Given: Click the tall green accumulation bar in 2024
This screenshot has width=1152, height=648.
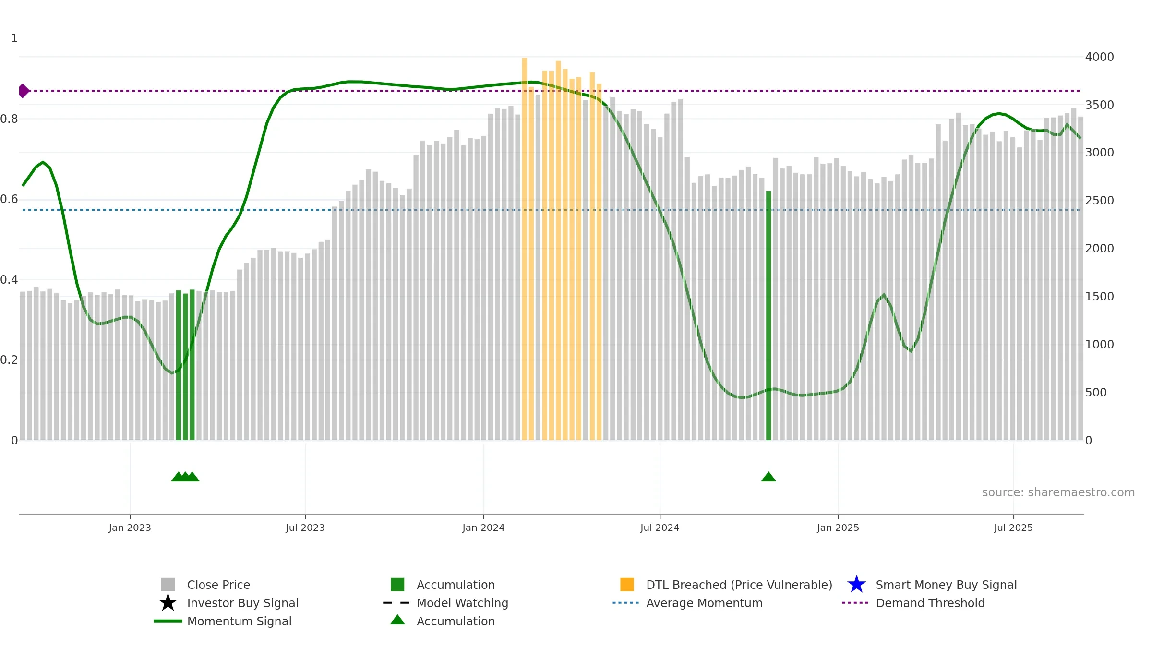Looking at the screenshot, I should [x=768, y=315].
